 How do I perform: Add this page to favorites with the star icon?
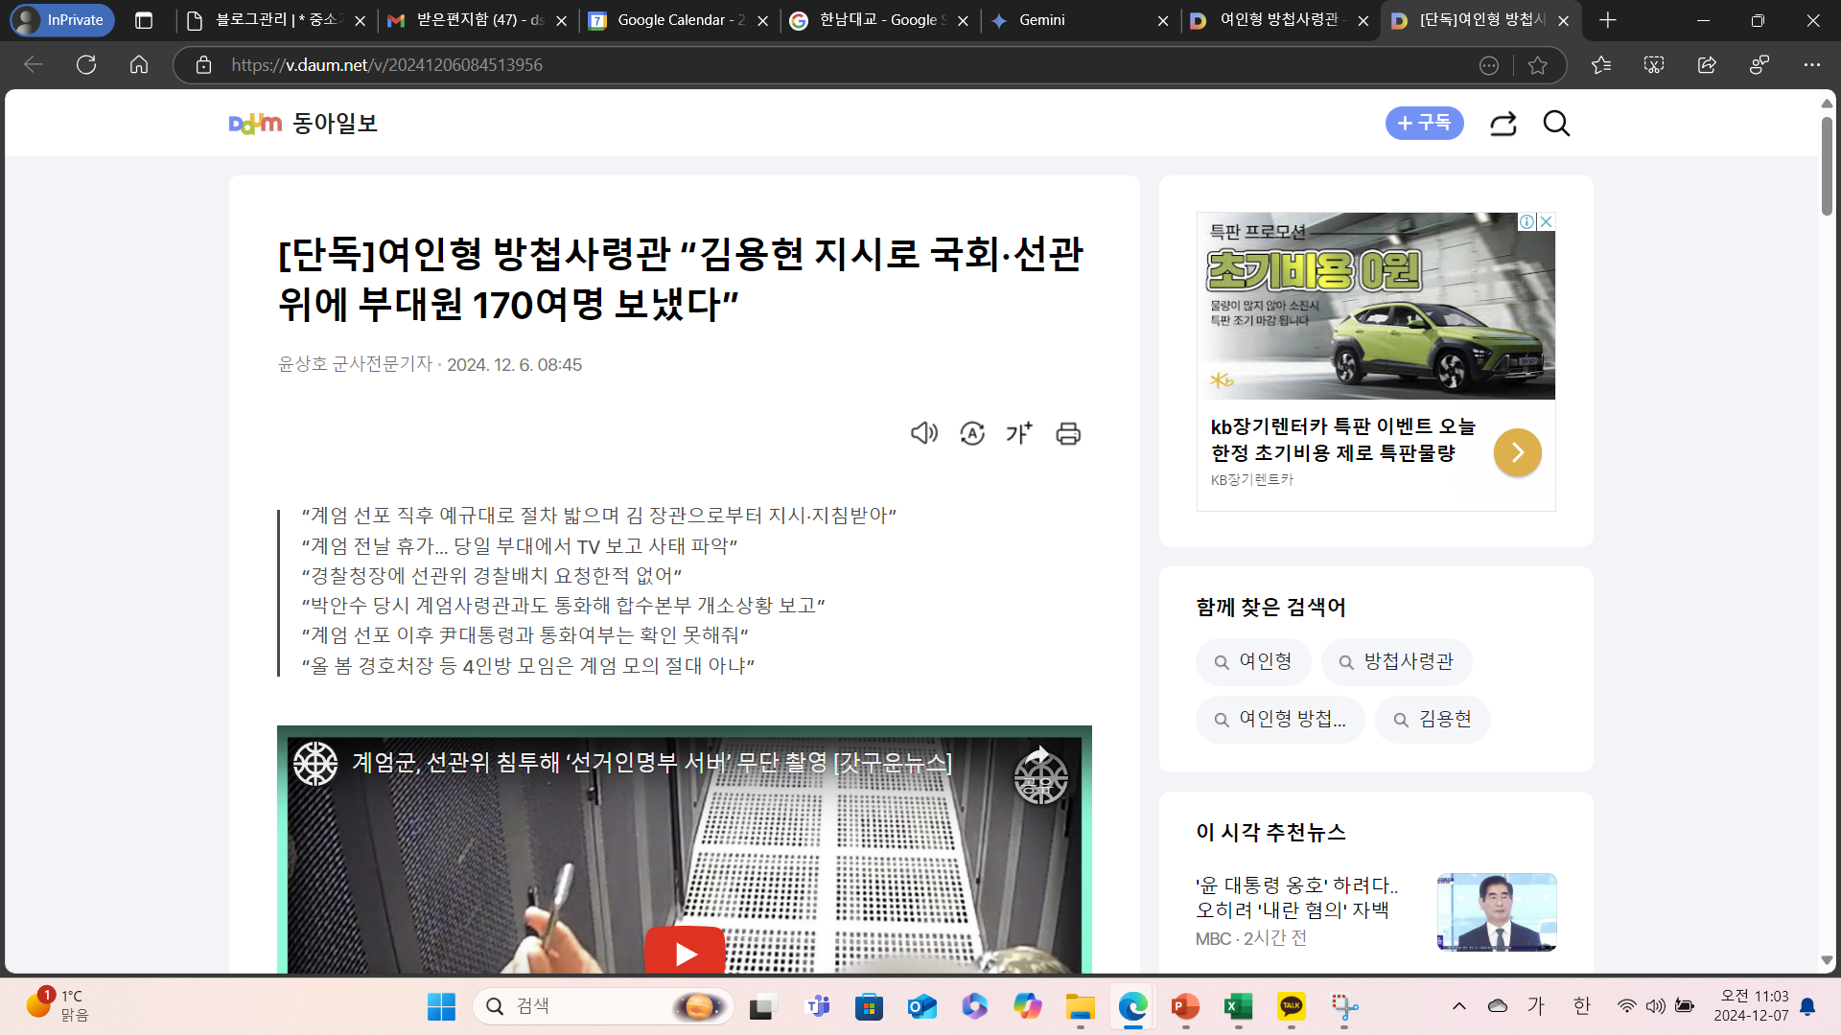[x=1538, y=65]
